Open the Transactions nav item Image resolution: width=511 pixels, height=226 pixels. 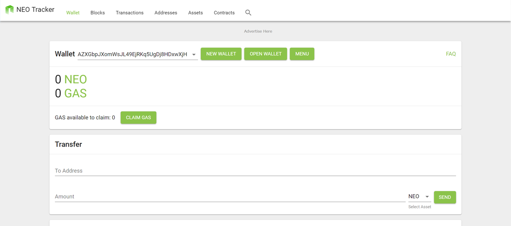(x=129, y=13)
